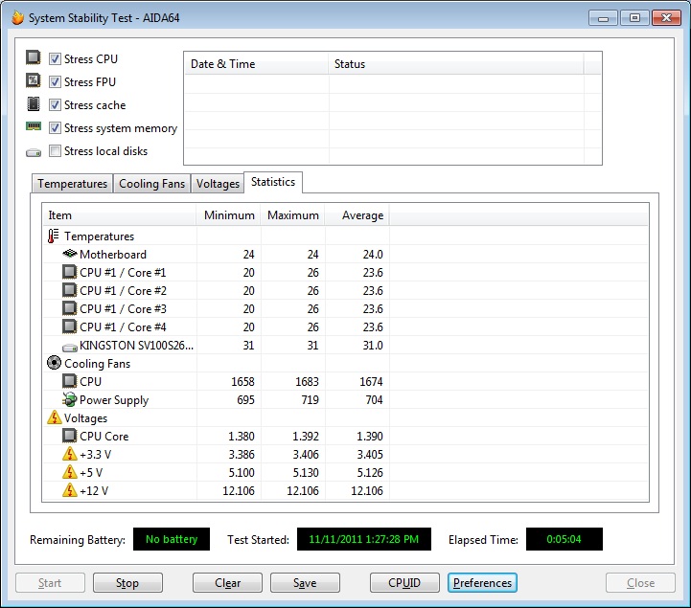This screenshot has height=608, width=691.
Task: Click the No battery indicator
Action: tap(172, 539)
